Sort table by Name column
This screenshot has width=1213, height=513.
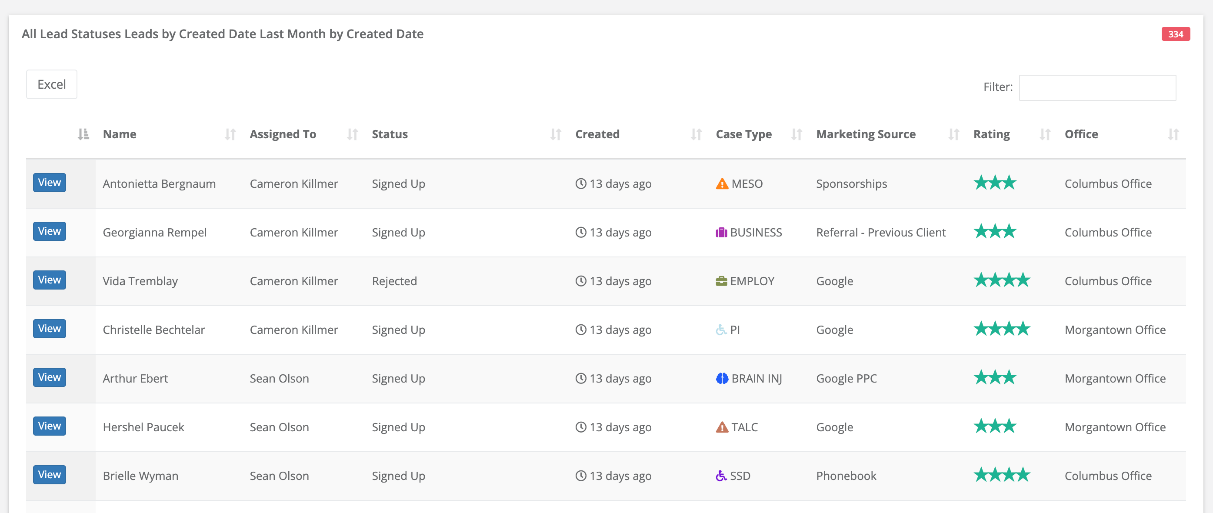point(120,134)
